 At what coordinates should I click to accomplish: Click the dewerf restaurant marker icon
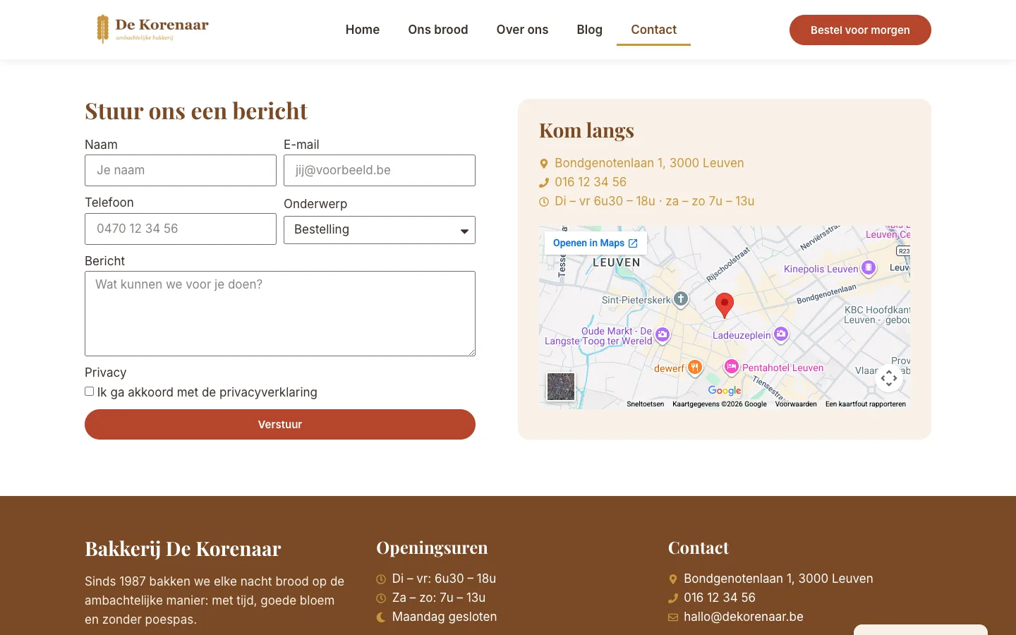(695, 367)
